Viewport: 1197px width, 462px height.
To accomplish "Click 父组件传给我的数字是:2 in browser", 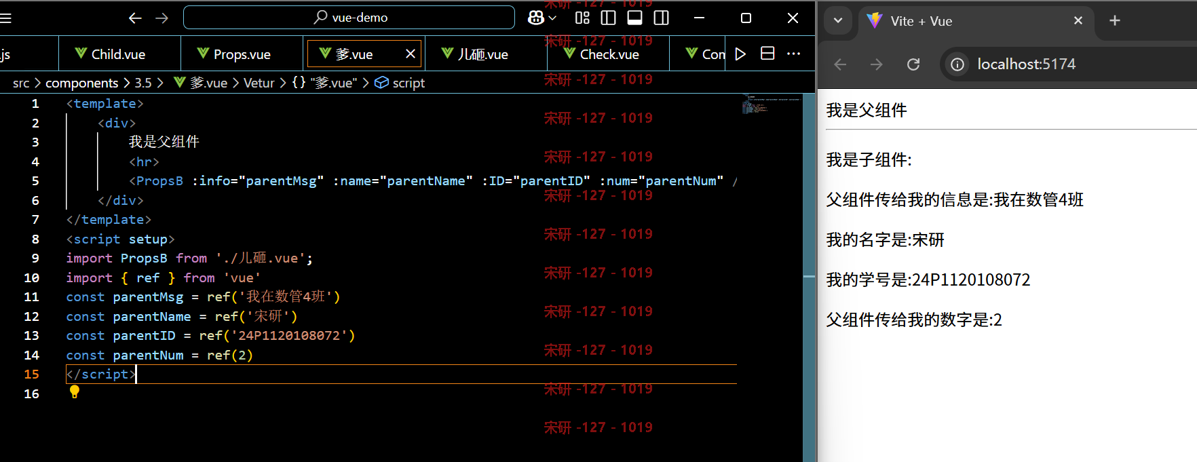I will click(x=914, y=320).
